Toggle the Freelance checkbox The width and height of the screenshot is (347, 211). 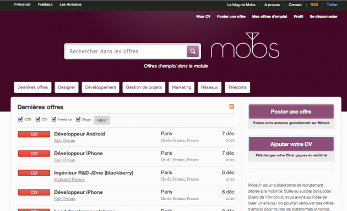(x=54, y=119)
